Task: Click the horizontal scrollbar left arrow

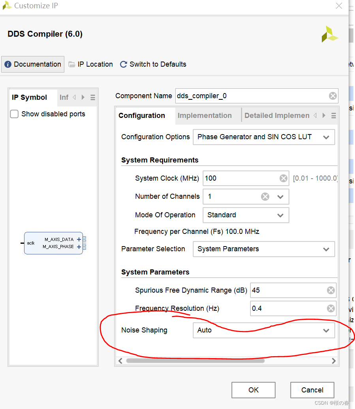Action: click(x=120, y=361)
